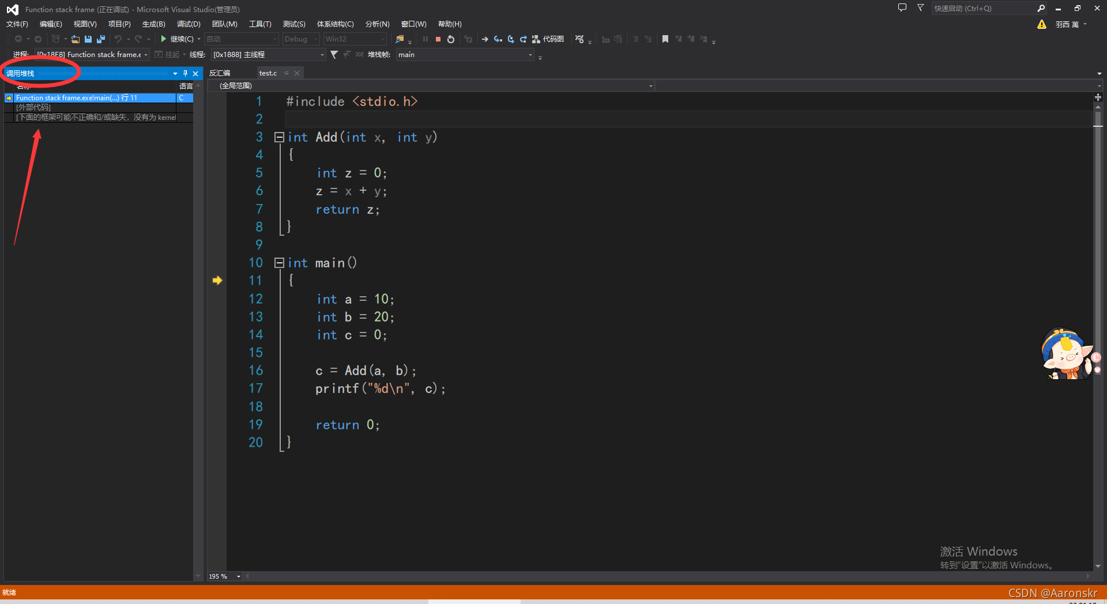The height and width of the screenshot is (604, 1107).
Task: Open the Call Stack panel options dropdown
Action: 175,73
